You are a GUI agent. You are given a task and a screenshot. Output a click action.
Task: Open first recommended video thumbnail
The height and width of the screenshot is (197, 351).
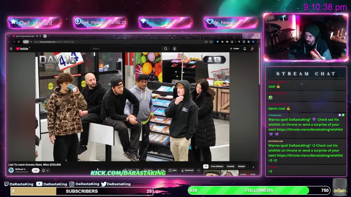[212, 173]
